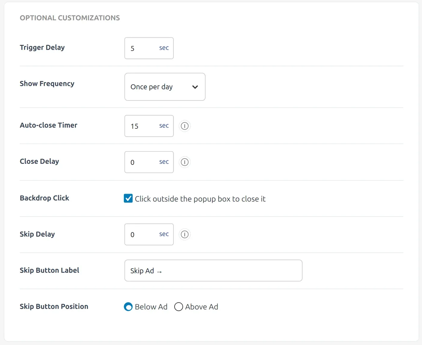The width and height of the screenshot is (422, 345).
Task: Click the 'Skip Delay' label
Action: pyautogui.click(x=37, y=234)
